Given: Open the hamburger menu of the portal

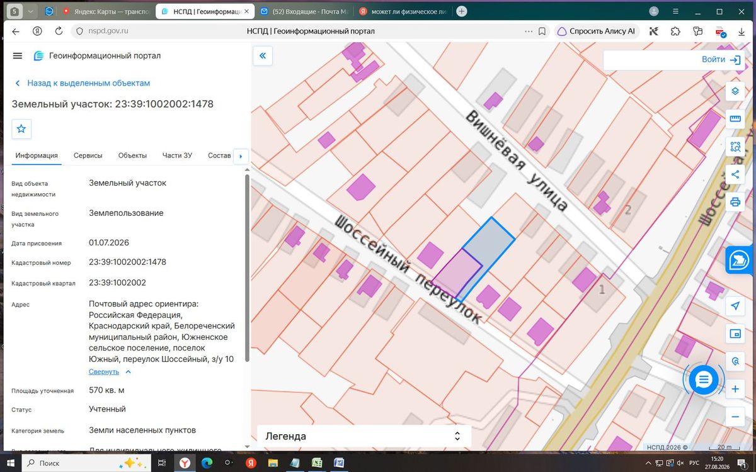Looking at the screenshot, I should click(x=18, y=55).
